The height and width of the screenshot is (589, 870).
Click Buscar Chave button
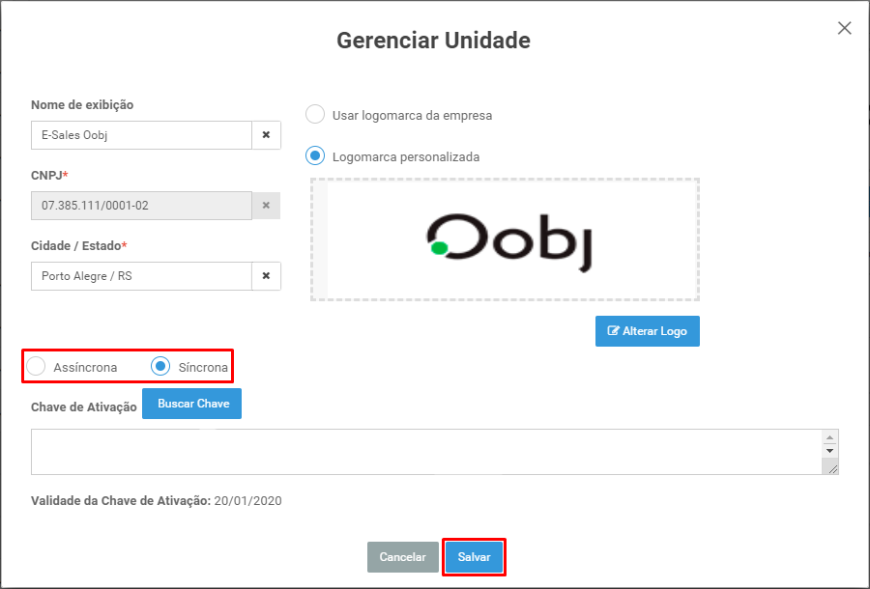pyautogui.click(x=192, y=404)
